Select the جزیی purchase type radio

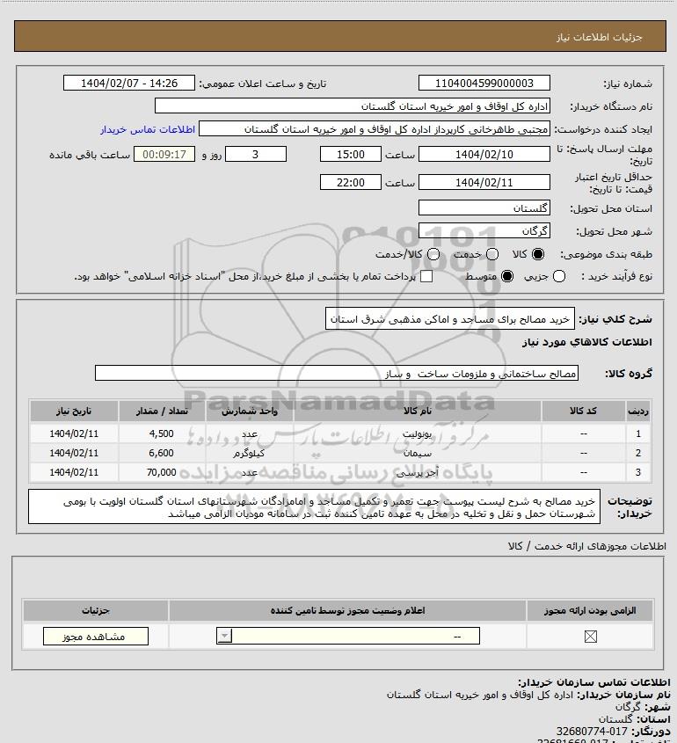(559, 276)
